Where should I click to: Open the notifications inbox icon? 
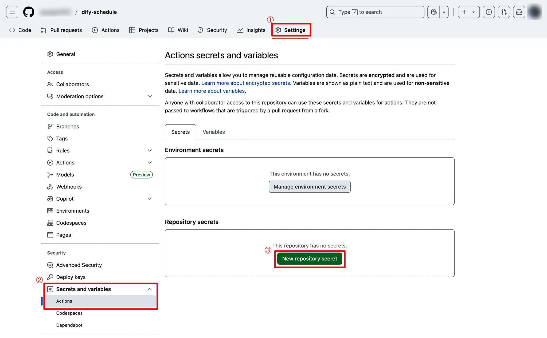click(x=519, y=12)
